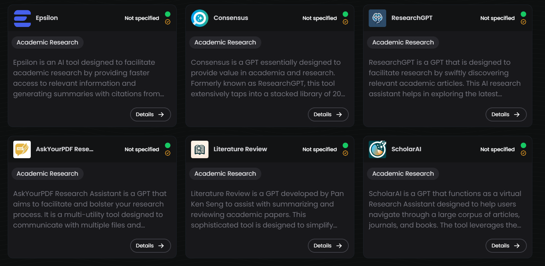Viewport: 545px width, 266px height.
Task: Click the verified badge on Epsilon card
Action: point(168,22)
